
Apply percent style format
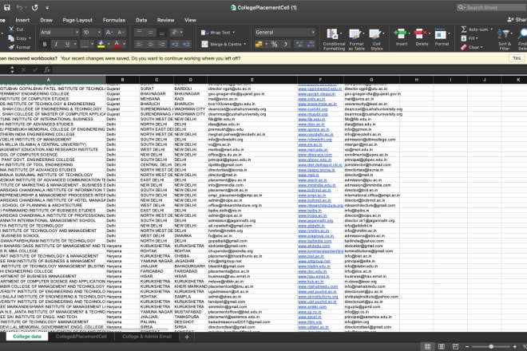point(274,45)
